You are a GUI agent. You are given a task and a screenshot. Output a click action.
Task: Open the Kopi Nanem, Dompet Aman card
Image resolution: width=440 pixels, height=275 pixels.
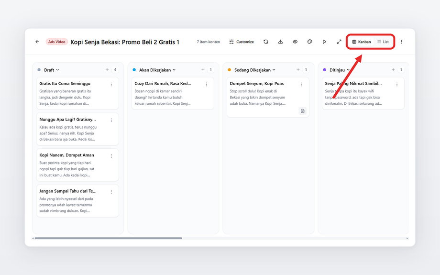[77, 165]
